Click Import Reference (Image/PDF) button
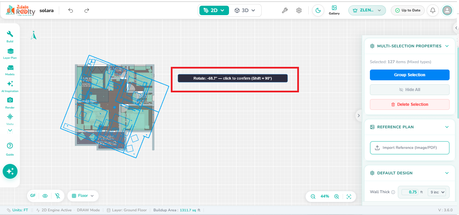Screen dimensions: 459x215 point(410,148)
